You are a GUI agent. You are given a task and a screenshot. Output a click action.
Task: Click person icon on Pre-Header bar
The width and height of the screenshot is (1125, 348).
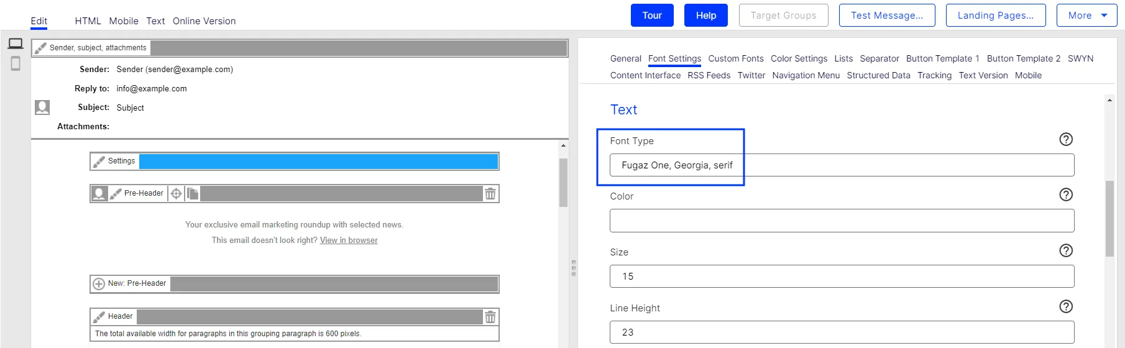tap(99, 193)
